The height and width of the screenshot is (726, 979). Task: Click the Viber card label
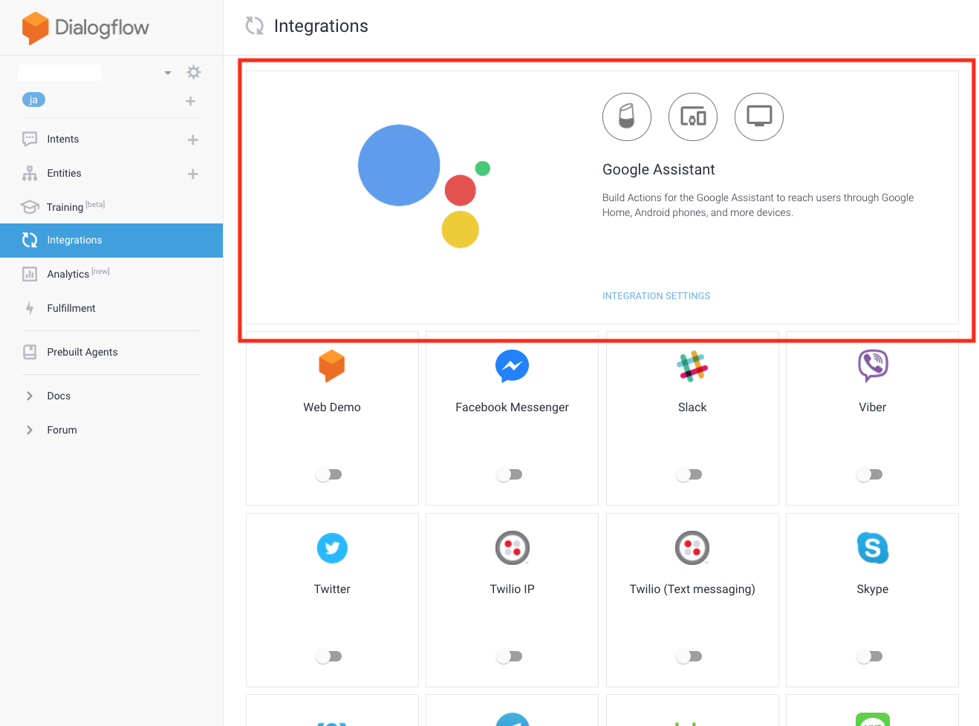[873, 407]
